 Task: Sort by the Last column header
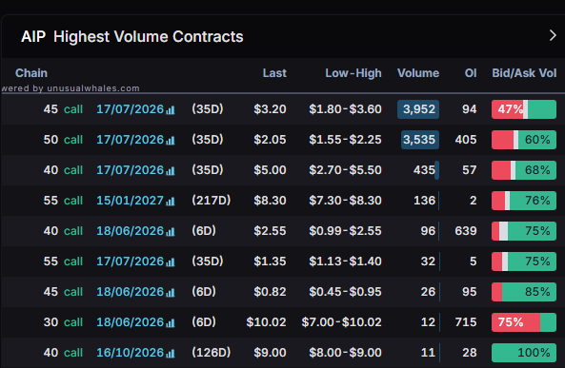tap(274, 73)
